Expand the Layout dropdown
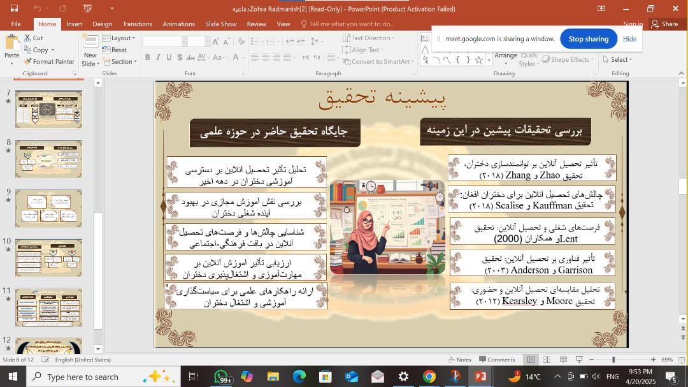 pyautogui.click(x=120, y=38)
